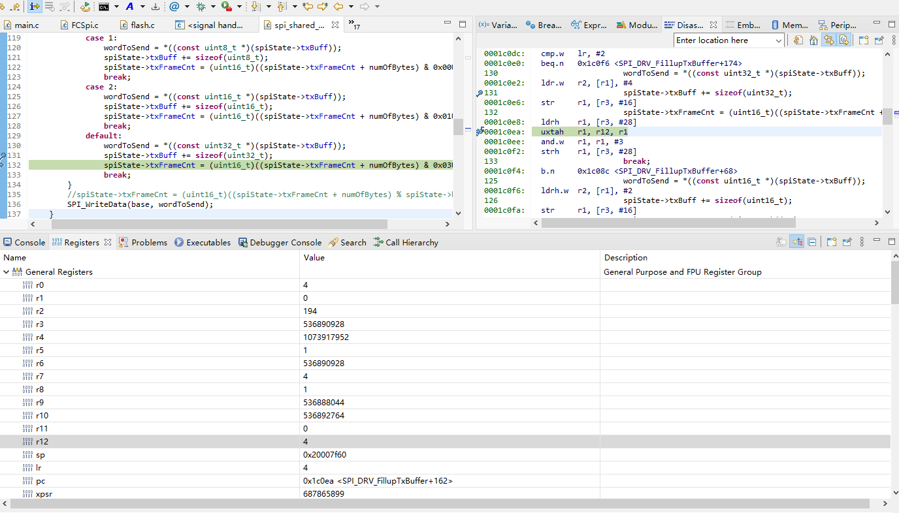The width and height of the screenshot is (899, 513).
Task: Toggle Show Type Names in Registers toolbar
Action: [781, 242]
